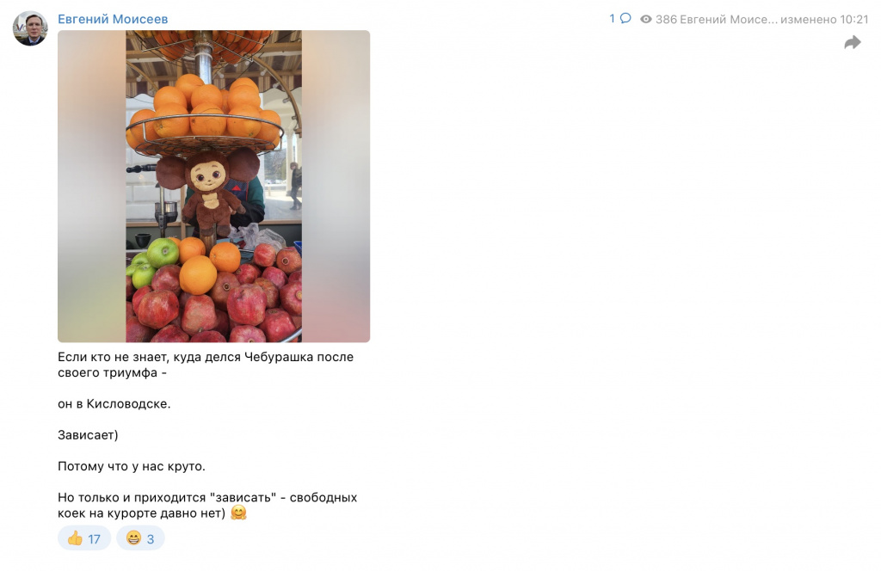Screen dimensions: 881x571
Task: Click the hugging face emoji in text
Action: [239, 513]
